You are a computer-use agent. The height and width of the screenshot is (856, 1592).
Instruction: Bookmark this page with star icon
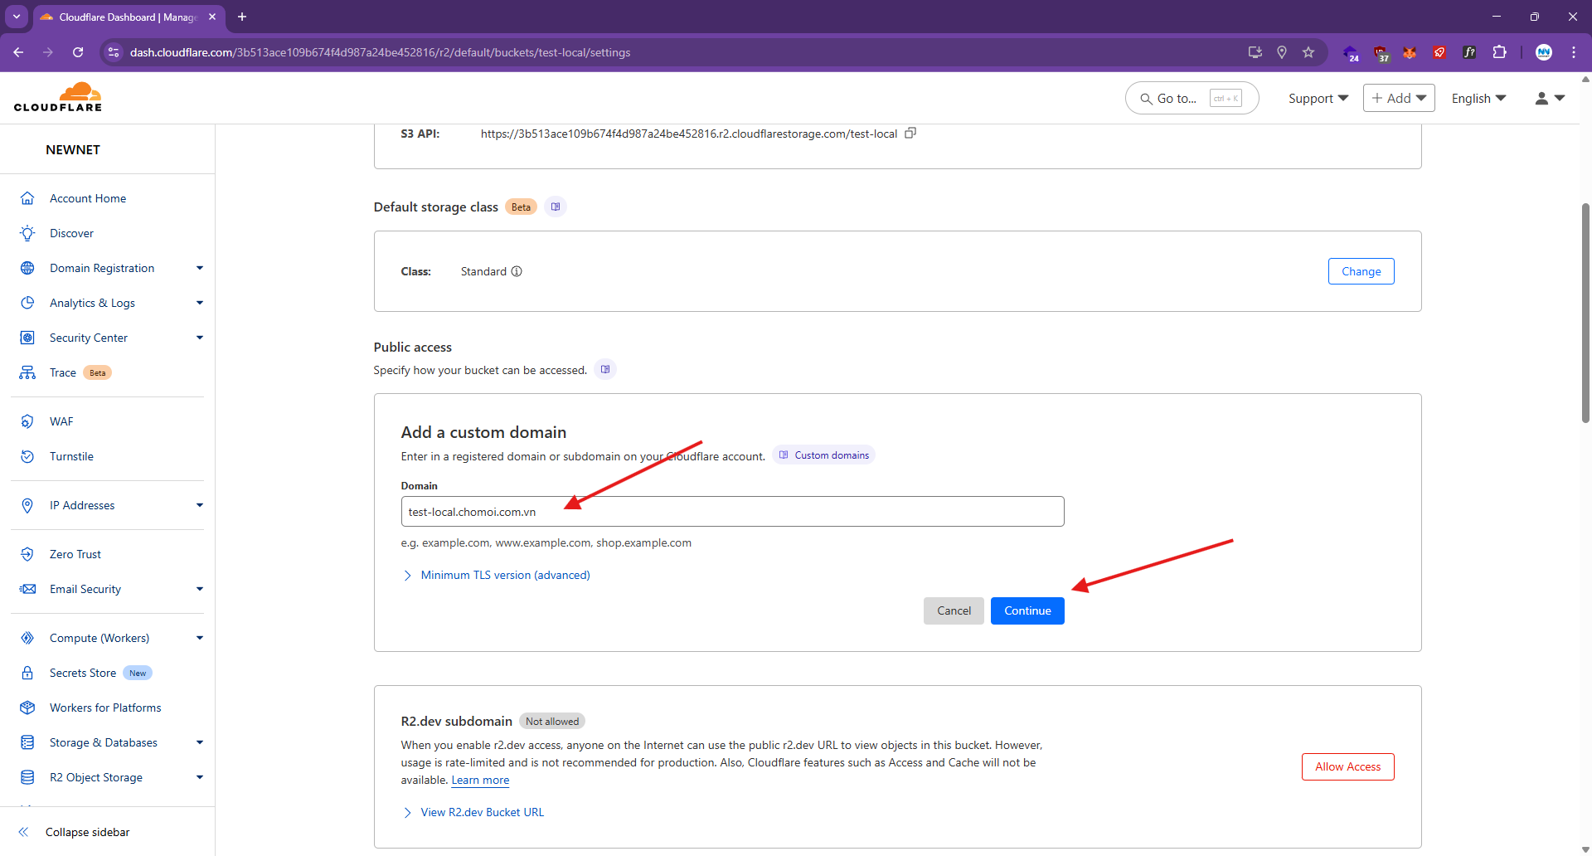click(x=1308, y=52)
